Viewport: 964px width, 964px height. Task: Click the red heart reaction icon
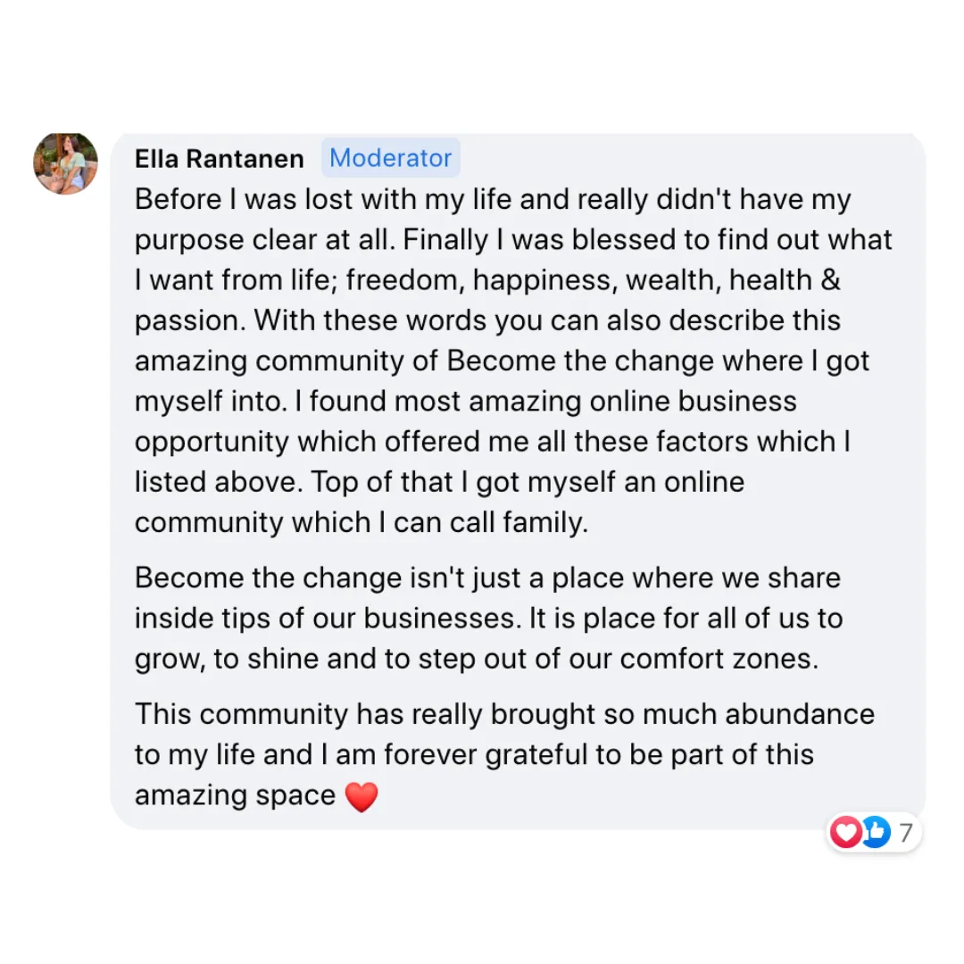(x=846, y=832)
